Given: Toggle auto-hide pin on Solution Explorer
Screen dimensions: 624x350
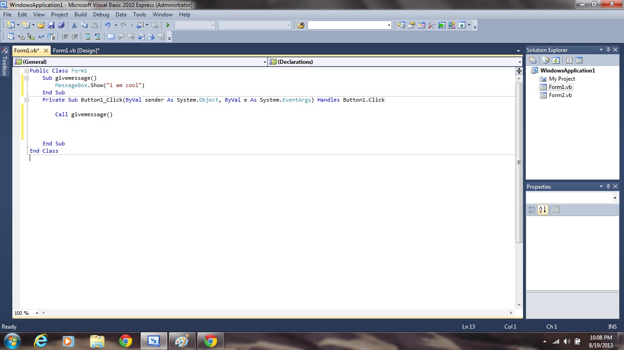Looking at the screenshot, I should (x=608, y=50).
